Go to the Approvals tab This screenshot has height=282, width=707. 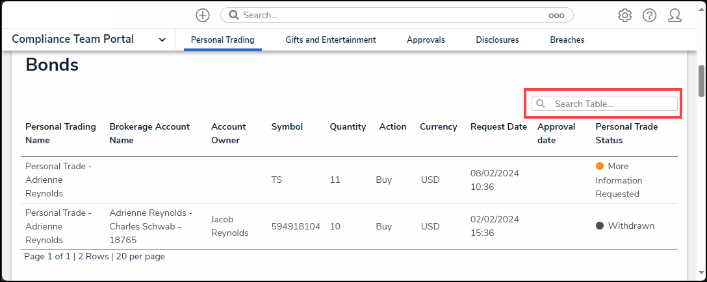(x=426, y=40)
